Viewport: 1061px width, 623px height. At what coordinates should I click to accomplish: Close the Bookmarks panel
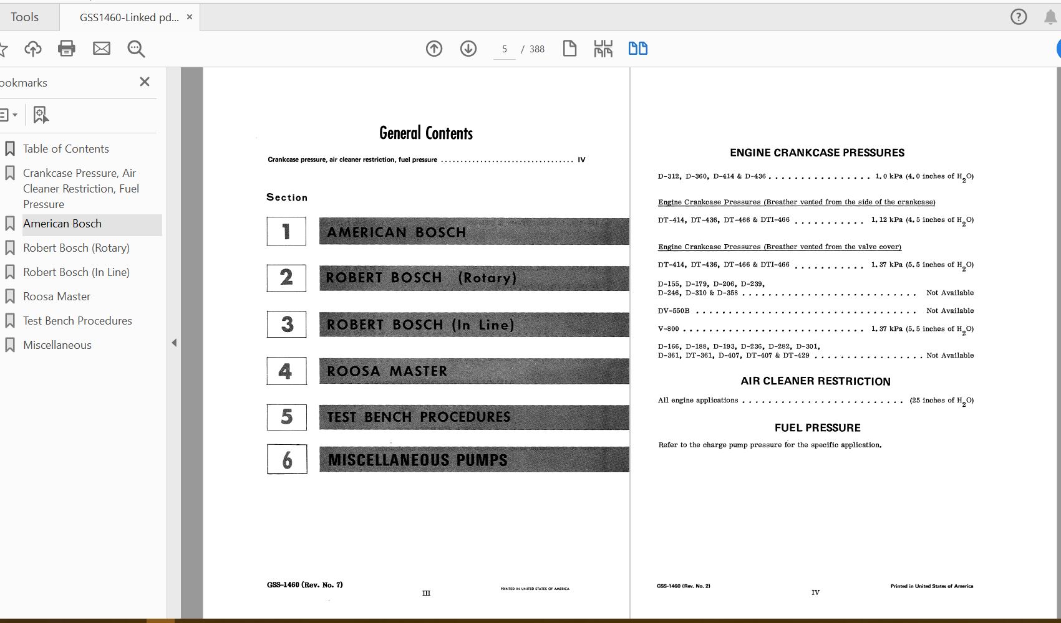(145, 82)
